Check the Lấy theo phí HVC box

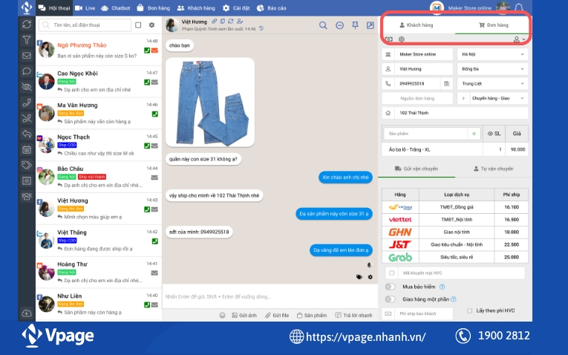coord(470,310)
